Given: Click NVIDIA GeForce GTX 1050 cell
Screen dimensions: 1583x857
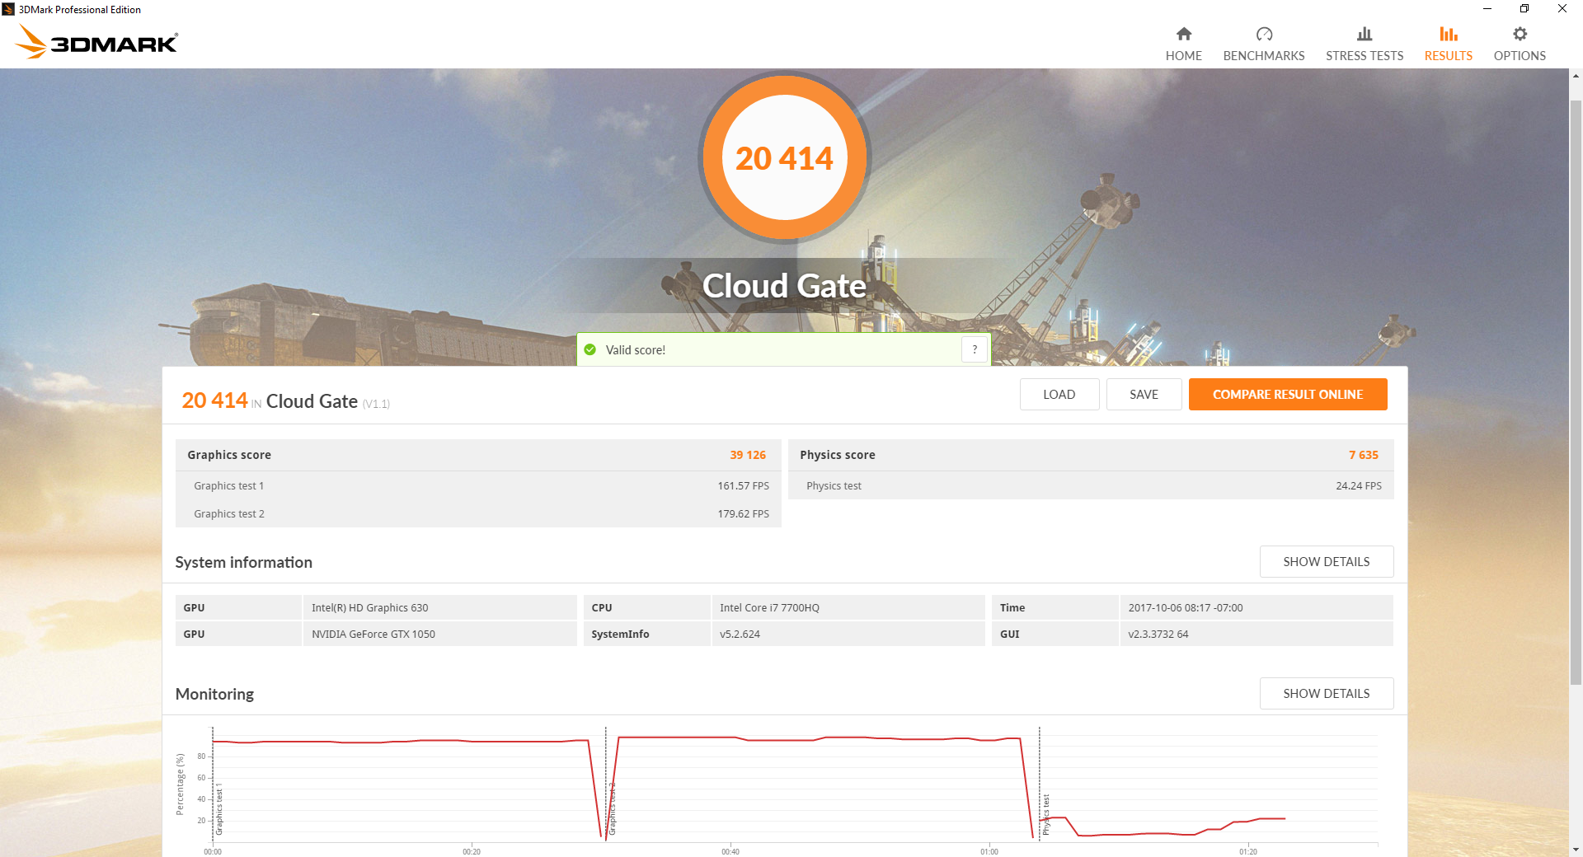Looking at the screenshot, I should (439, 634).
